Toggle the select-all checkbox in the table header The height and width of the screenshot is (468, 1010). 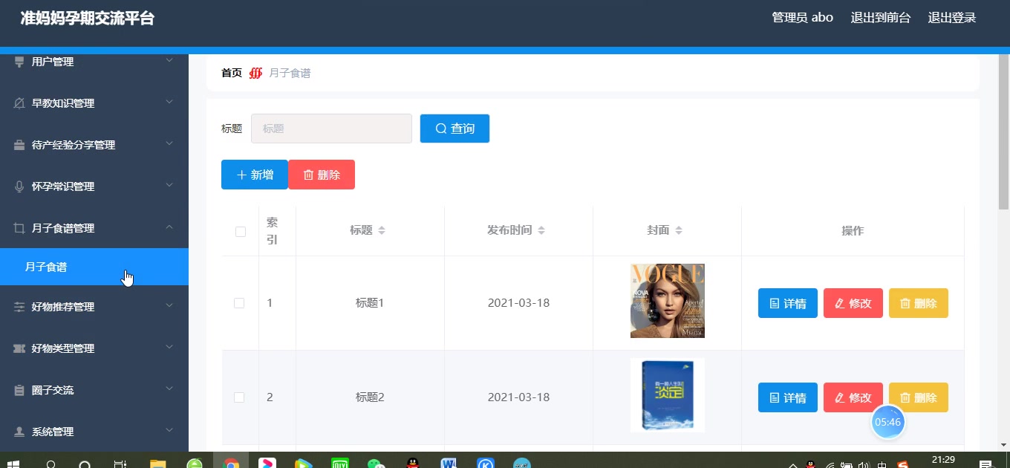240,231
